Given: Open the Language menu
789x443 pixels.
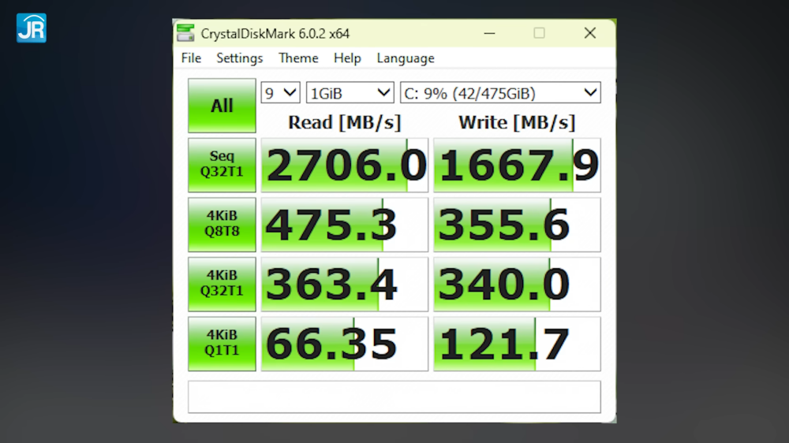Looking at the screenshot, I should pos(406,58).
